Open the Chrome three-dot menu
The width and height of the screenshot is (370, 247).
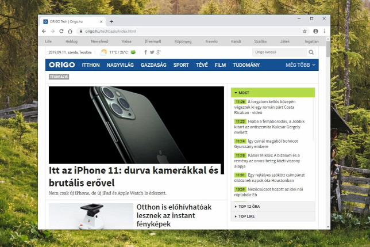click(325, 31)
